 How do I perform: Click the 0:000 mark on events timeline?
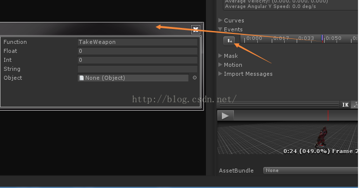pos(254,38)
